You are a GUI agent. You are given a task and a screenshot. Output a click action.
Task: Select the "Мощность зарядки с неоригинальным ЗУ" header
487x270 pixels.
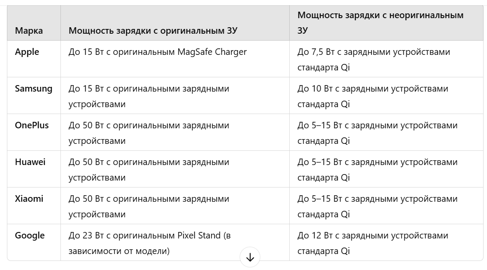pyautogui.click(x=380, y=23)
